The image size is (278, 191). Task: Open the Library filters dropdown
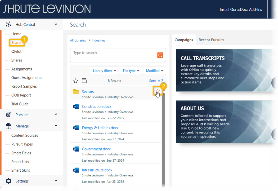click(x=104, y=71)
